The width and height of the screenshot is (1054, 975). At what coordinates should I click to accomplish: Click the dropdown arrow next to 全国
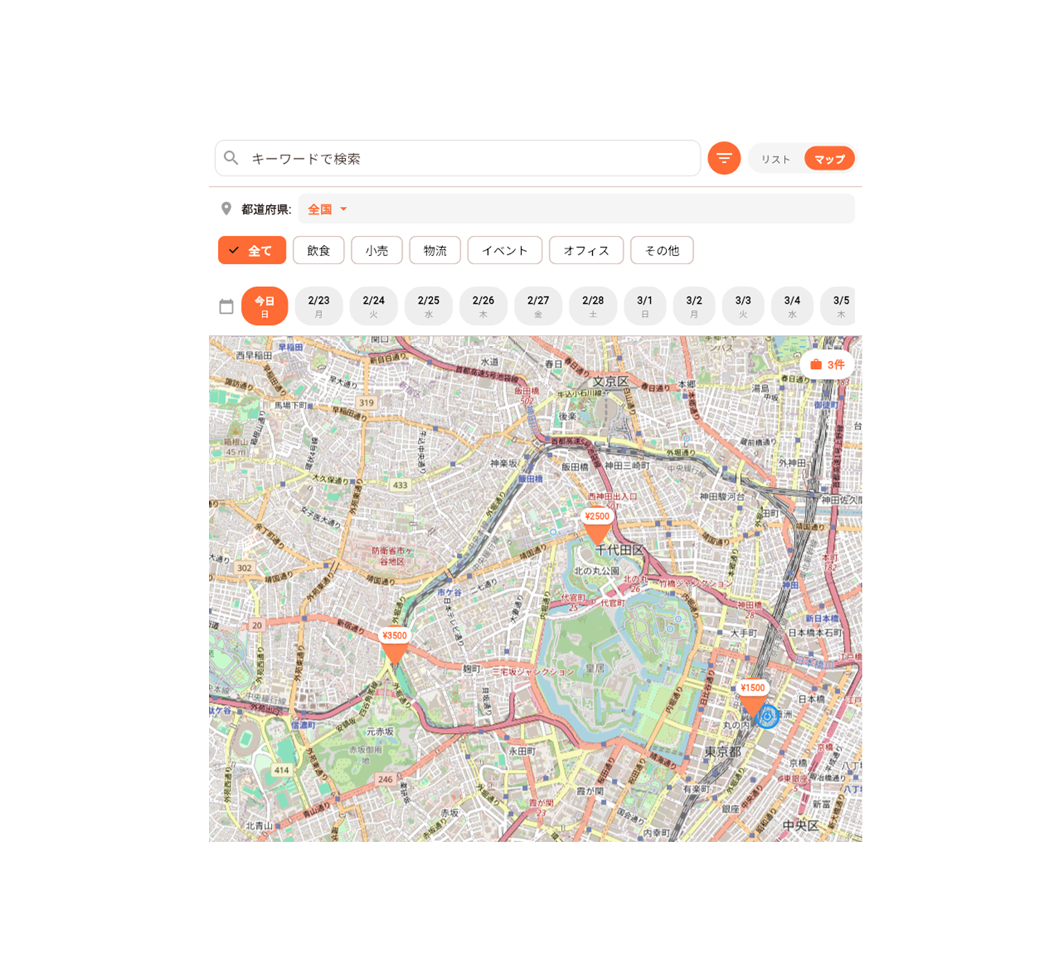(343, 209)
